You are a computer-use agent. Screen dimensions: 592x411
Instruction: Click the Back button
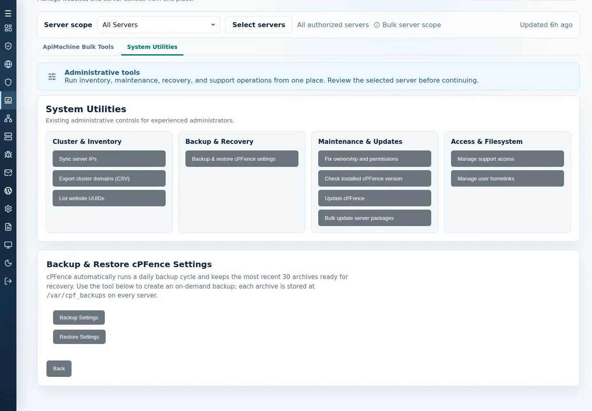pyautogui.click(x=59, y=369)
